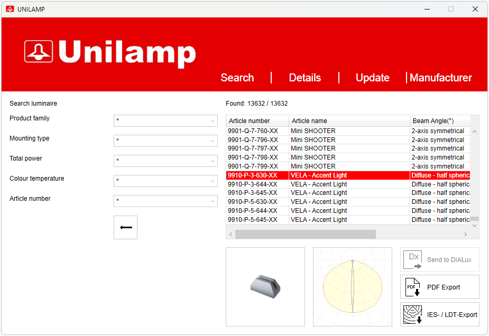Image resolution: width=489 pixels, height=336 pixels.
Task: Select row 9910-P-3-644-XX
Action: point(348,184)
